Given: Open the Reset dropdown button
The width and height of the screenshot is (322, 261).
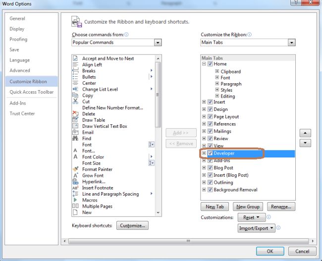Looking at the screenshot, I should 252,217.
